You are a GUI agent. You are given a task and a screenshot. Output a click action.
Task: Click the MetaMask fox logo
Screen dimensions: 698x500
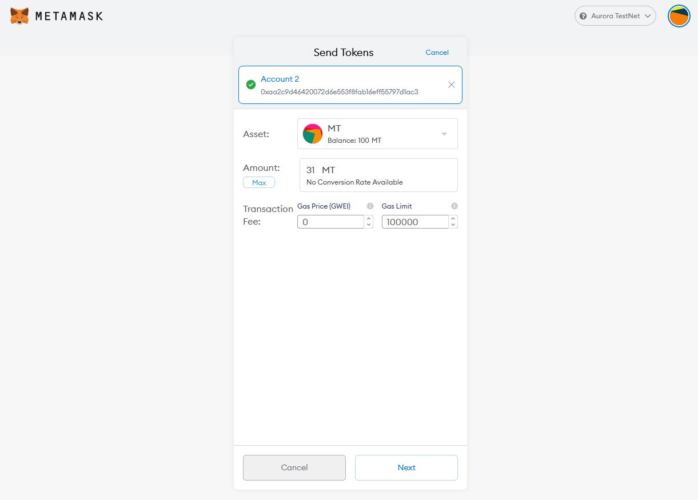coord(19,16)
